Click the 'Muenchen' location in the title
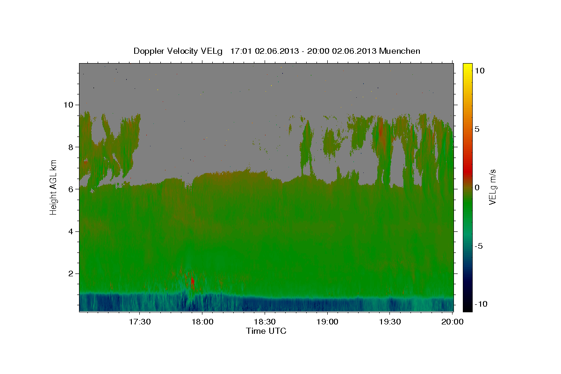Image resolution: width=561 pixels, height=374 pixels. (x=401, y=51)
